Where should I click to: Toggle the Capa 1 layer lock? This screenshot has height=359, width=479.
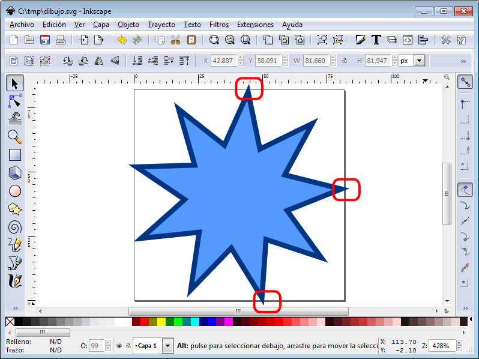(128, 346)
